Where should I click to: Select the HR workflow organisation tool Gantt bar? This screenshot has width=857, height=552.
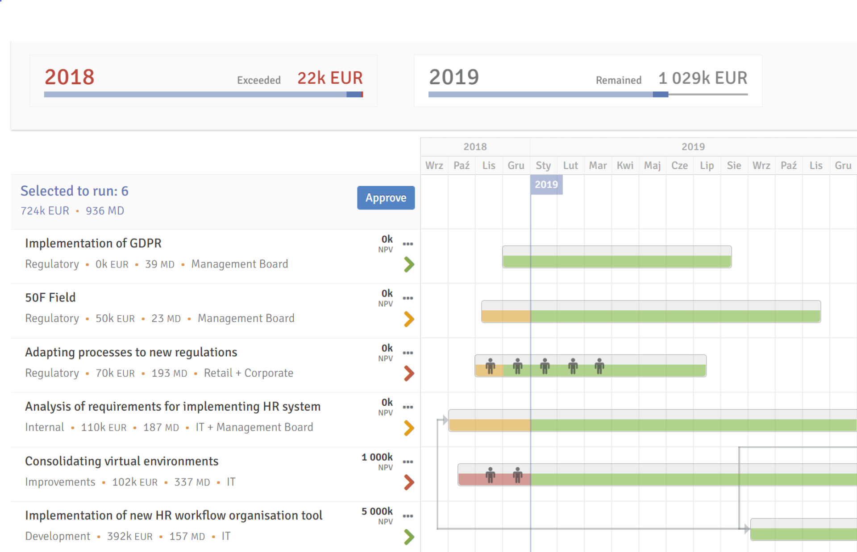[803, 529]
